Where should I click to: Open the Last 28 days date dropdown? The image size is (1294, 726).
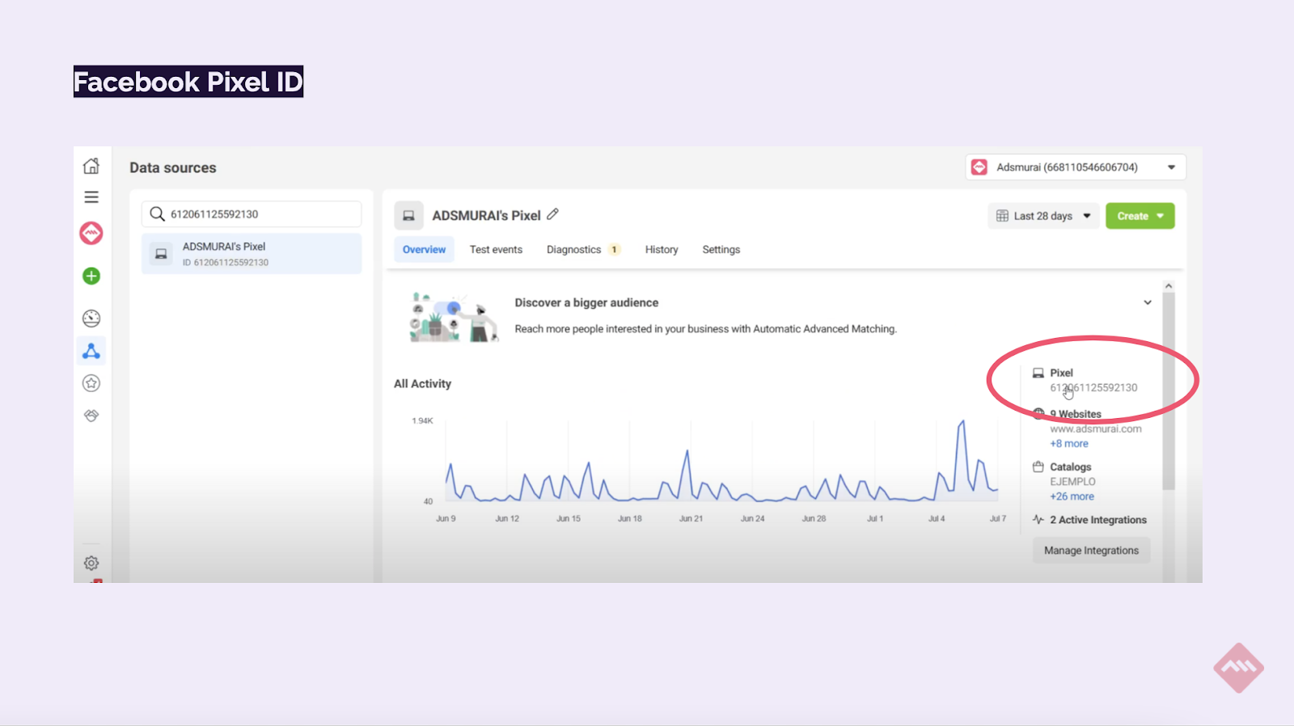(x=1043, y=216)
